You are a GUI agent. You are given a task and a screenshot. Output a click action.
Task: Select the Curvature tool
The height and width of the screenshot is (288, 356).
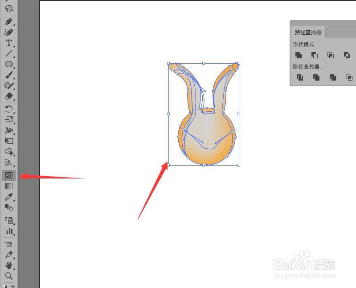click(9, 32)
